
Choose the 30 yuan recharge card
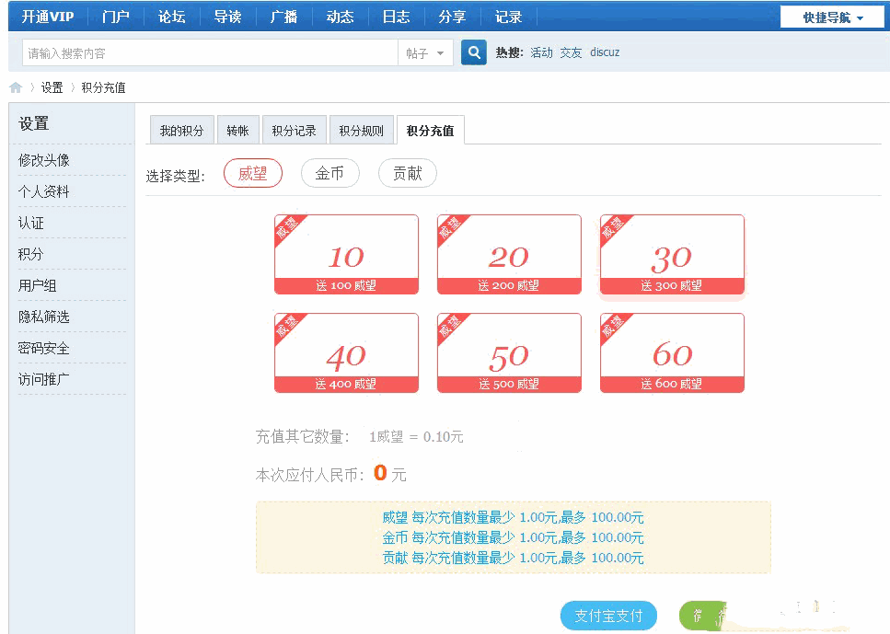click(x=672, y=255)
